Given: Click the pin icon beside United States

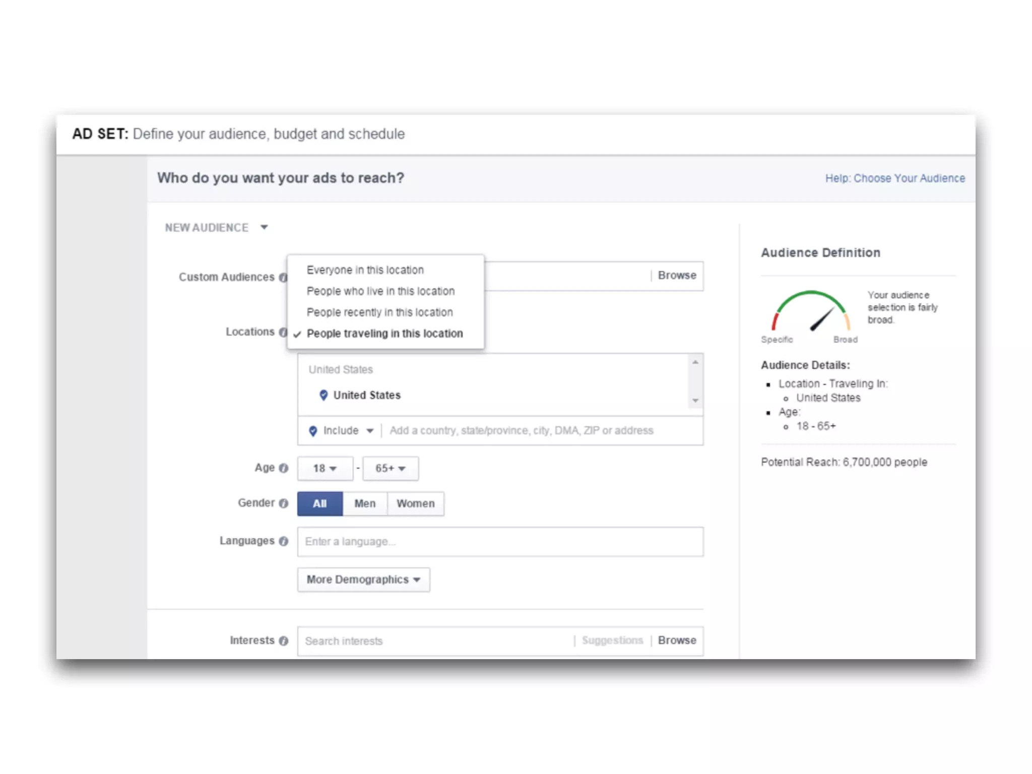Looking at the screenshot, I should pos(324,395).
